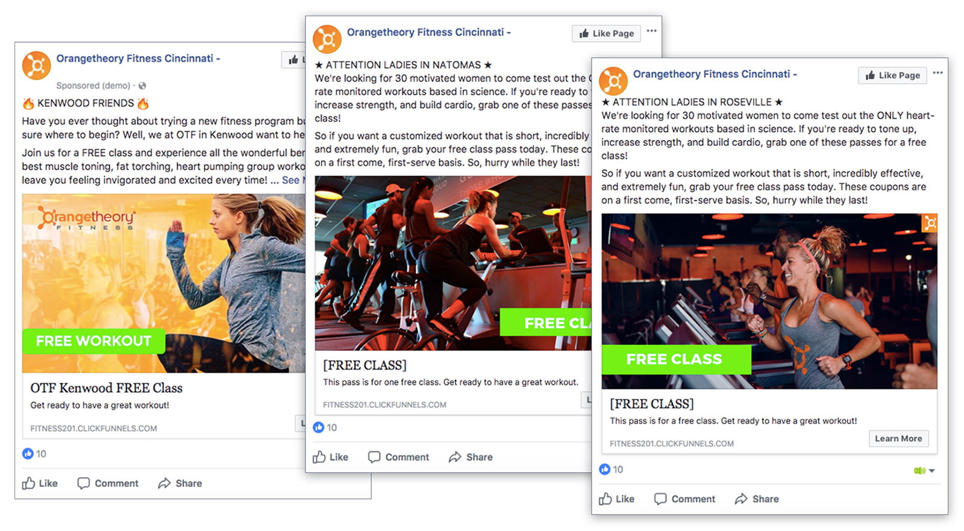Comment on the Natomas ad post
Image resolution: width=964 pixels, height=531 pixels.
pyautogui.click(x=398, y=457)
